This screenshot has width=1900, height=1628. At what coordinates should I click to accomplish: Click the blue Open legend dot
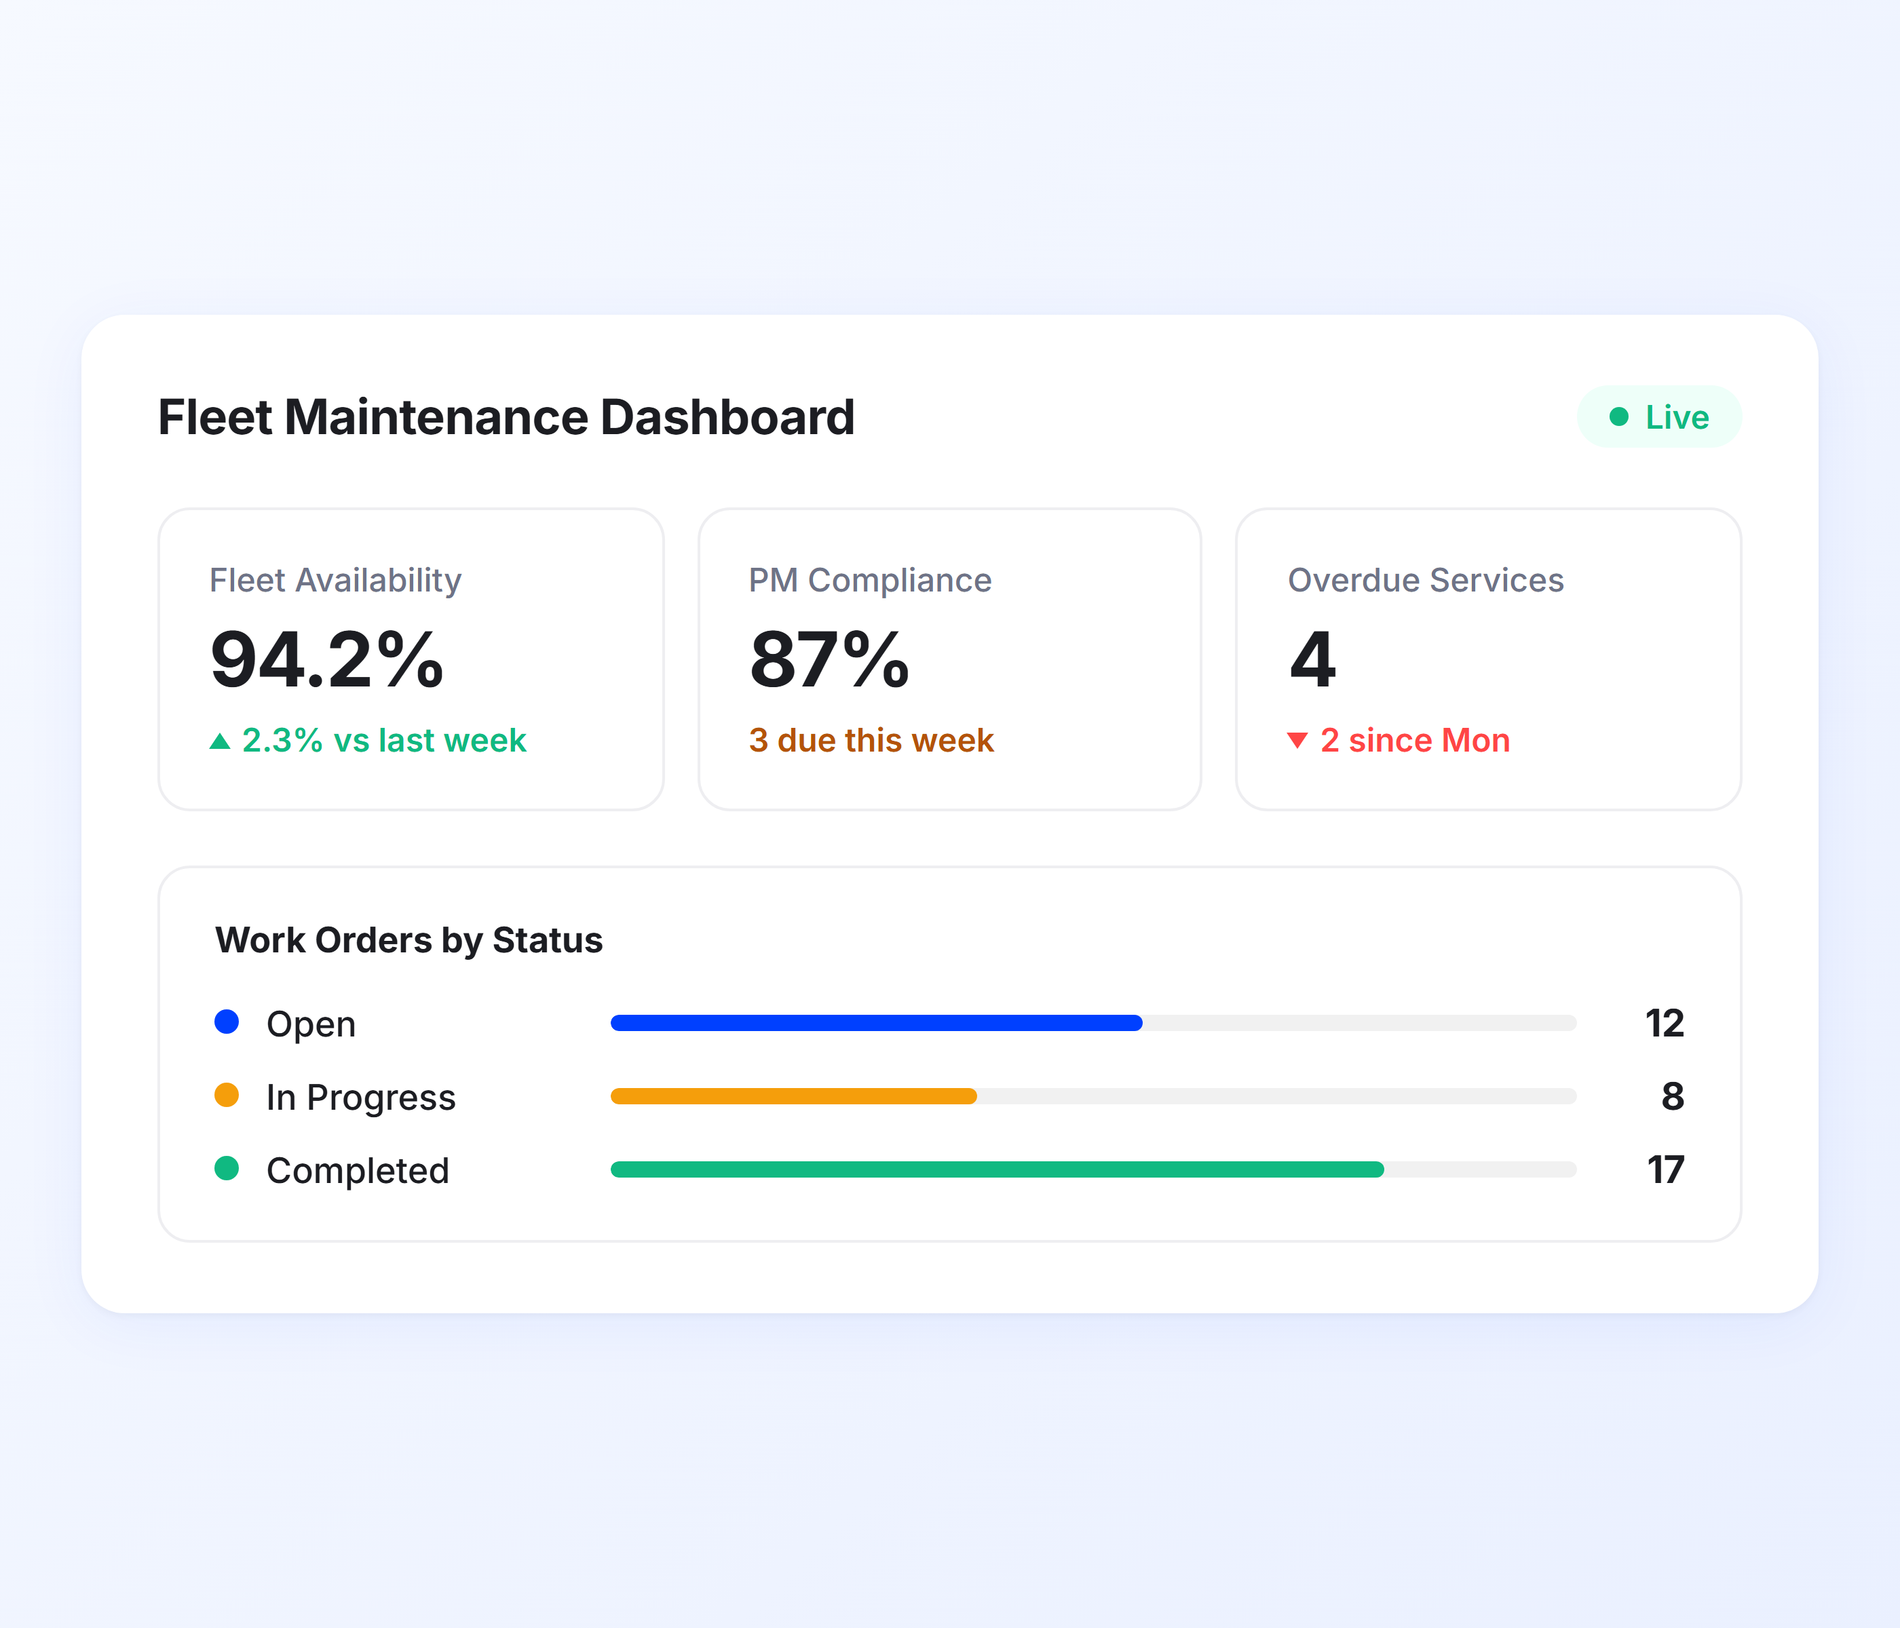tap(227, 1021)
